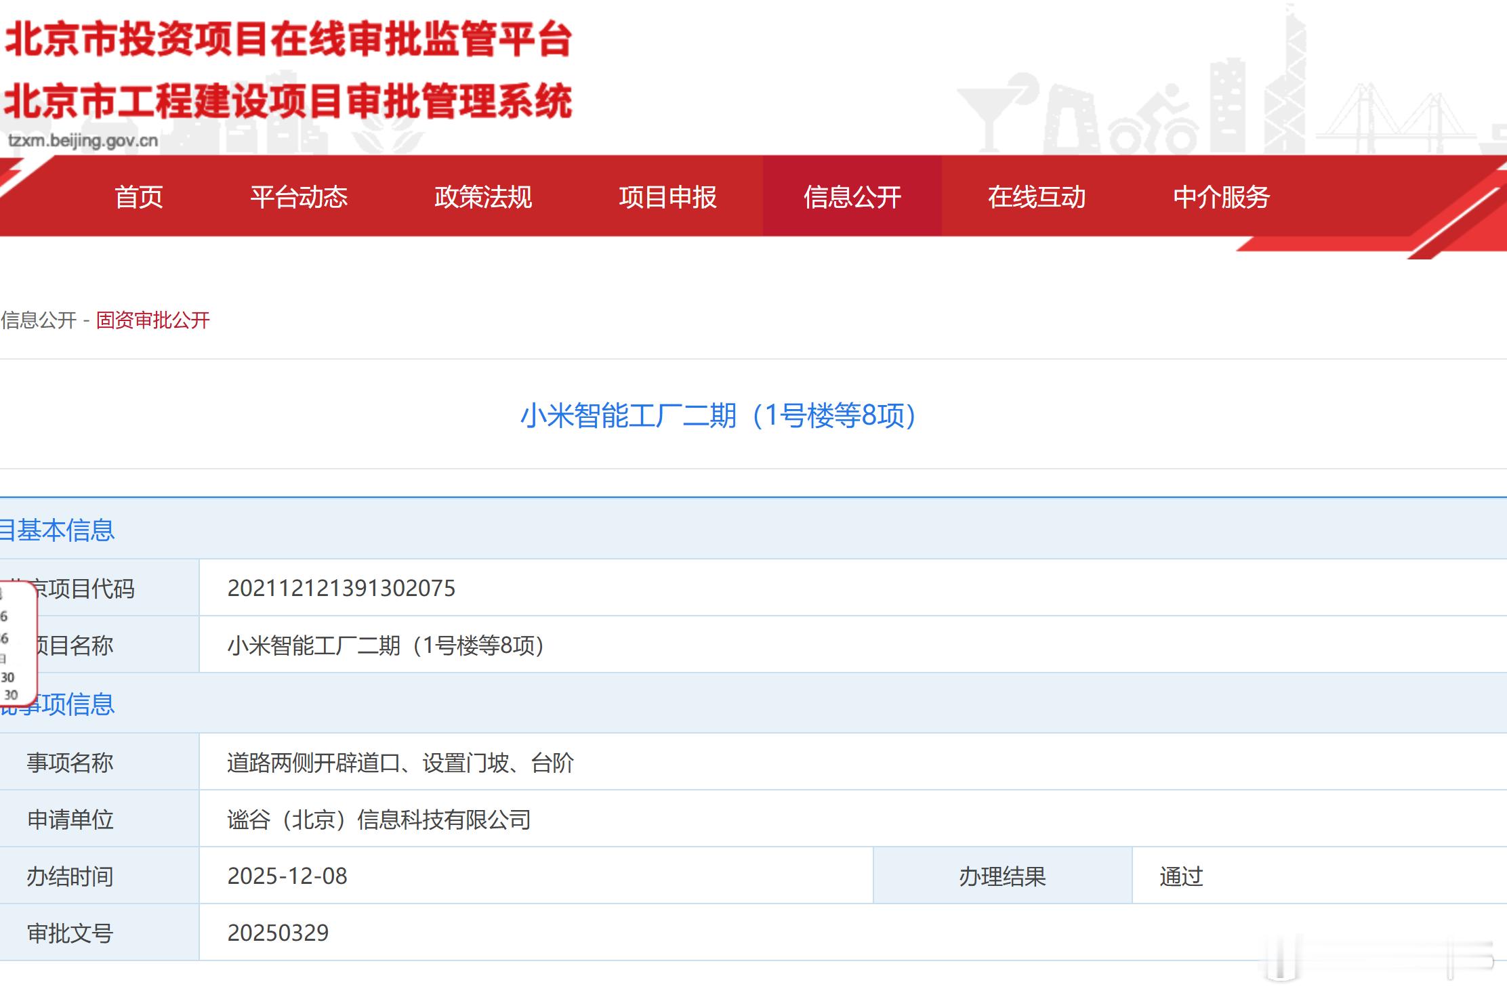The width and height of the screenshot is (1507, 997).
Task: Click the blue 小米智能工厂二期 page title
Action: 718,415
